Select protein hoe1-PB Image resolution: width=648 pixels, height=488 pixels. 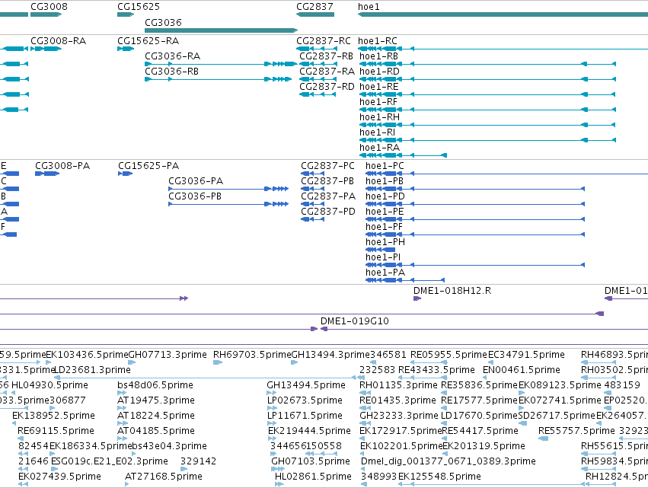pos(385,181)
